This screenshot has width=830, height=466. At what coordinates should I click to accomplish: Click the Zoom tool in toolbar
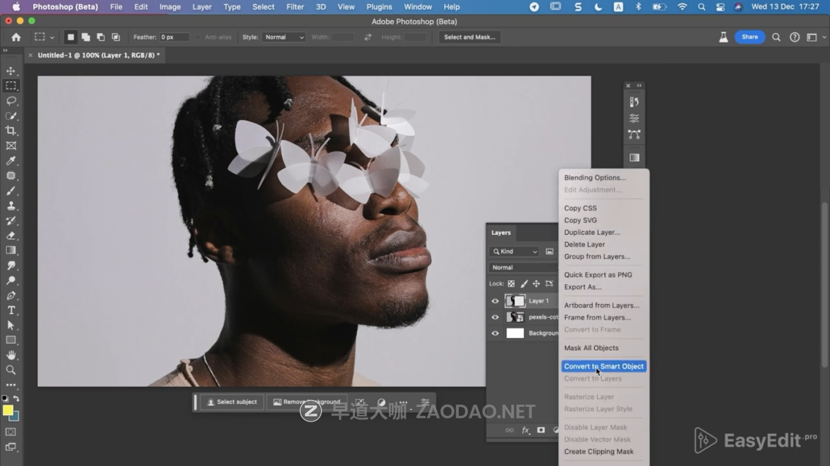[11, 370]
